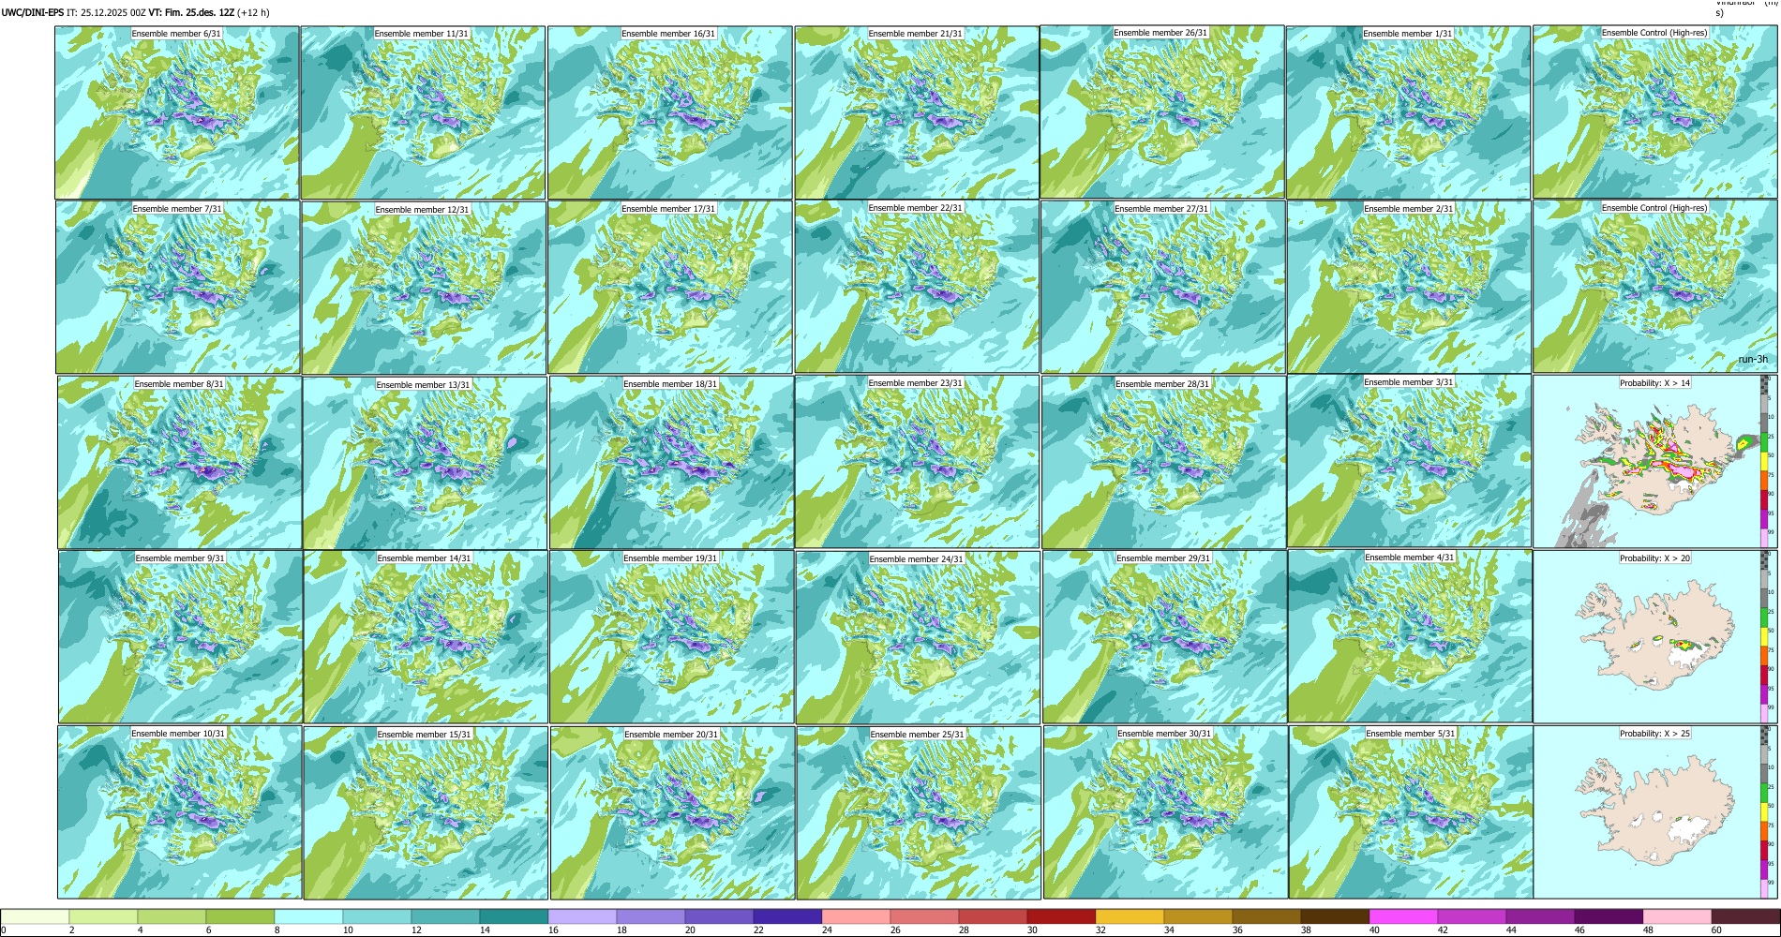Screen dimensions: 1781x937
Task: Click the 'VT: Fim. 25.des. 12Z' text
Action: click(191, 12)
